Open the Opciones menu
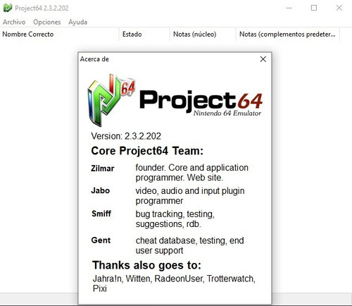 coord(47,22)
